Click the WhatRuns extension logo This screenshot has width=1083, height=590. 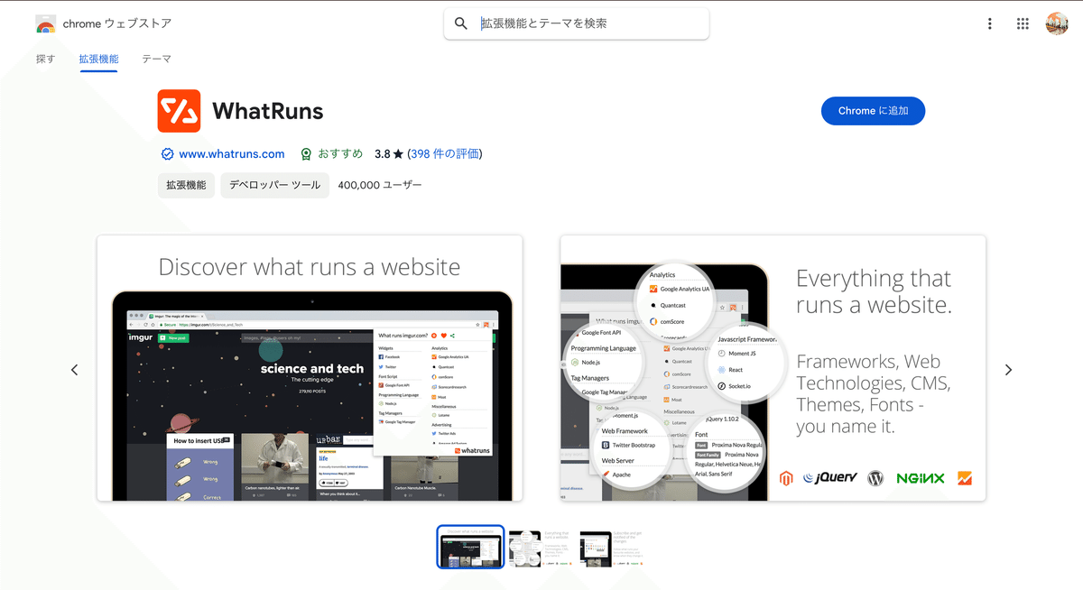(x=179, y=111)
